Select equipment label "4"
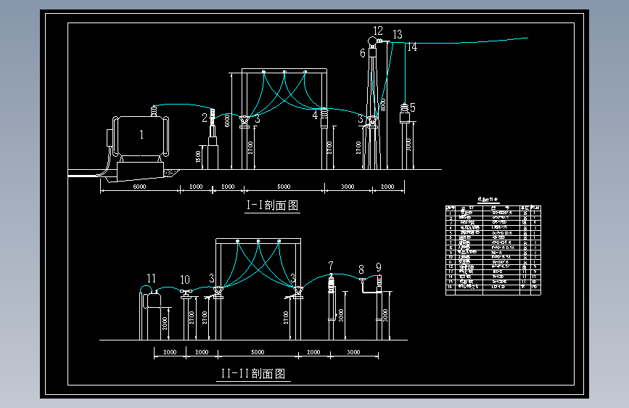The height and width of the screenshot is (408, 629). [x=316, y=115]
